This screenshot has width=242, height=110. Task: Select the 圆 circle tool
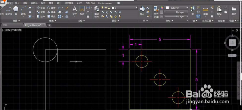(16, 11)
